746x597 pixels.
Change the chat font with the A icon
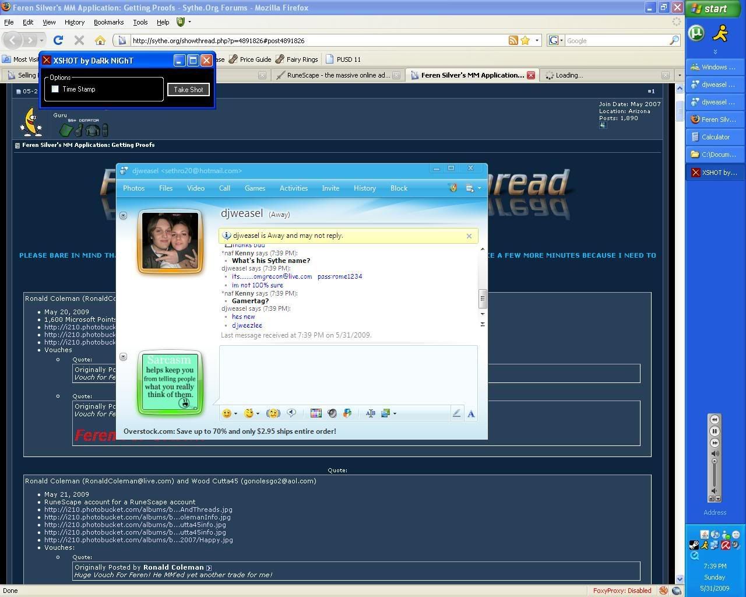pyautogui.click(x=471, y=413)
